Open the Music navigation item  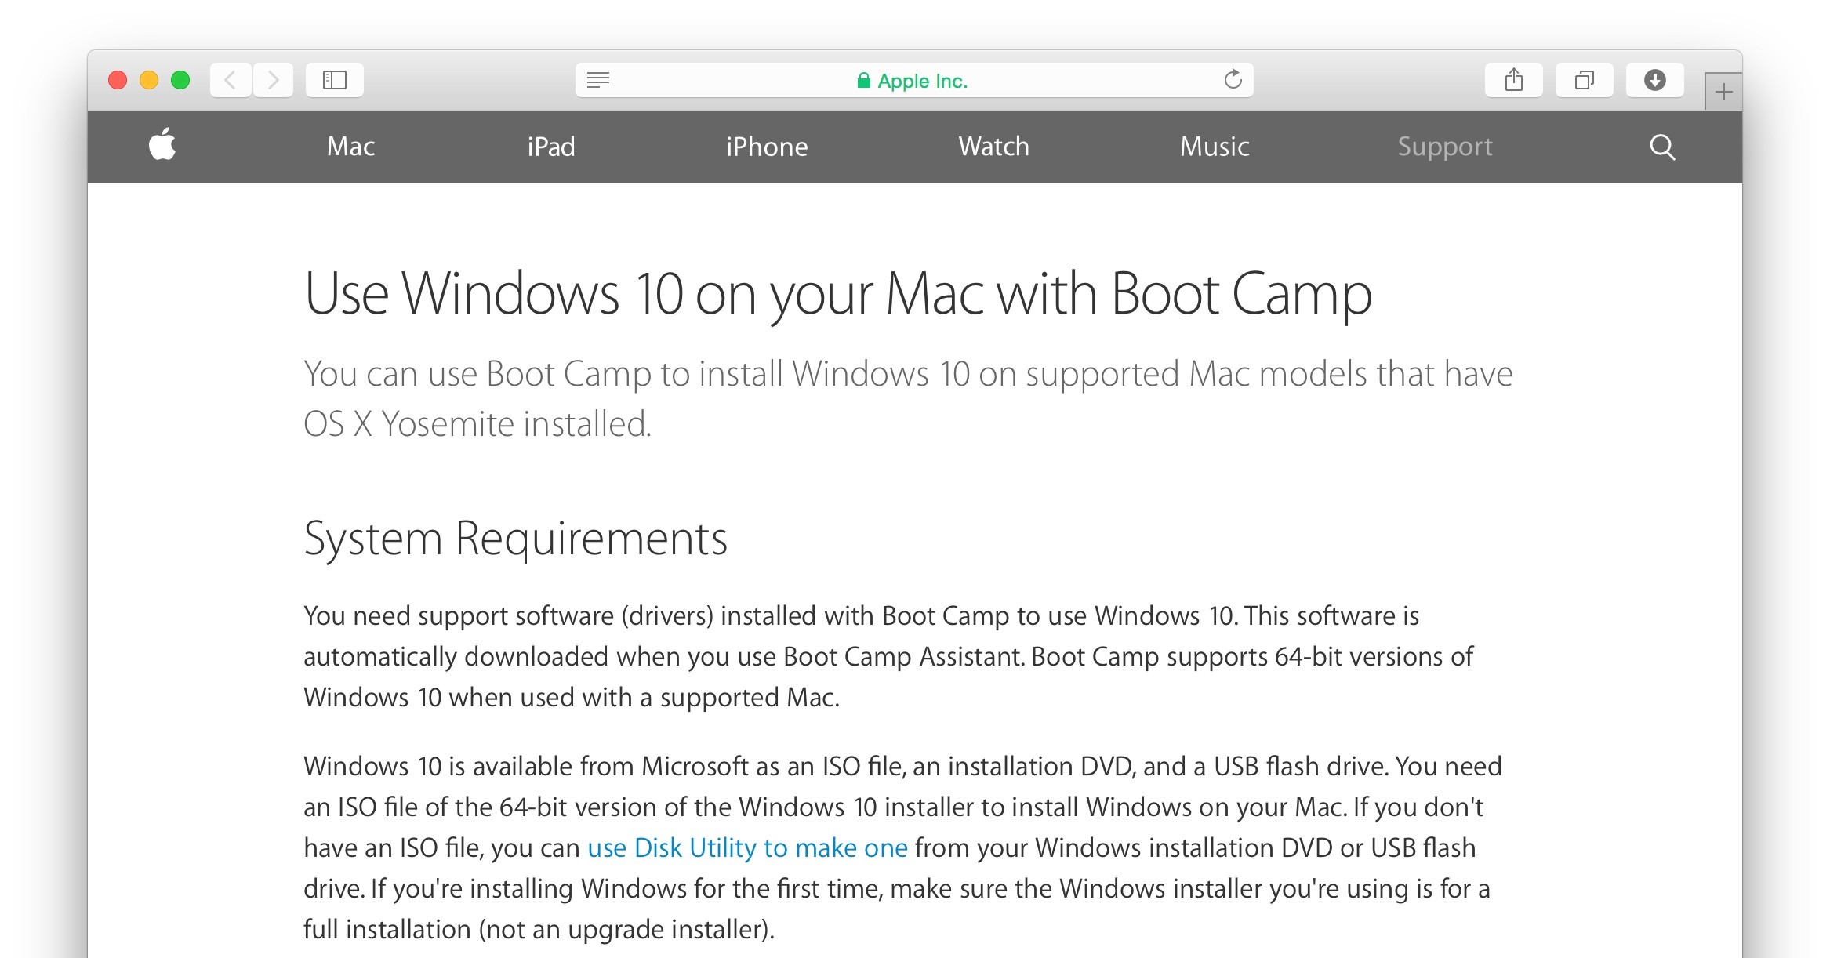pos(1215,147)
